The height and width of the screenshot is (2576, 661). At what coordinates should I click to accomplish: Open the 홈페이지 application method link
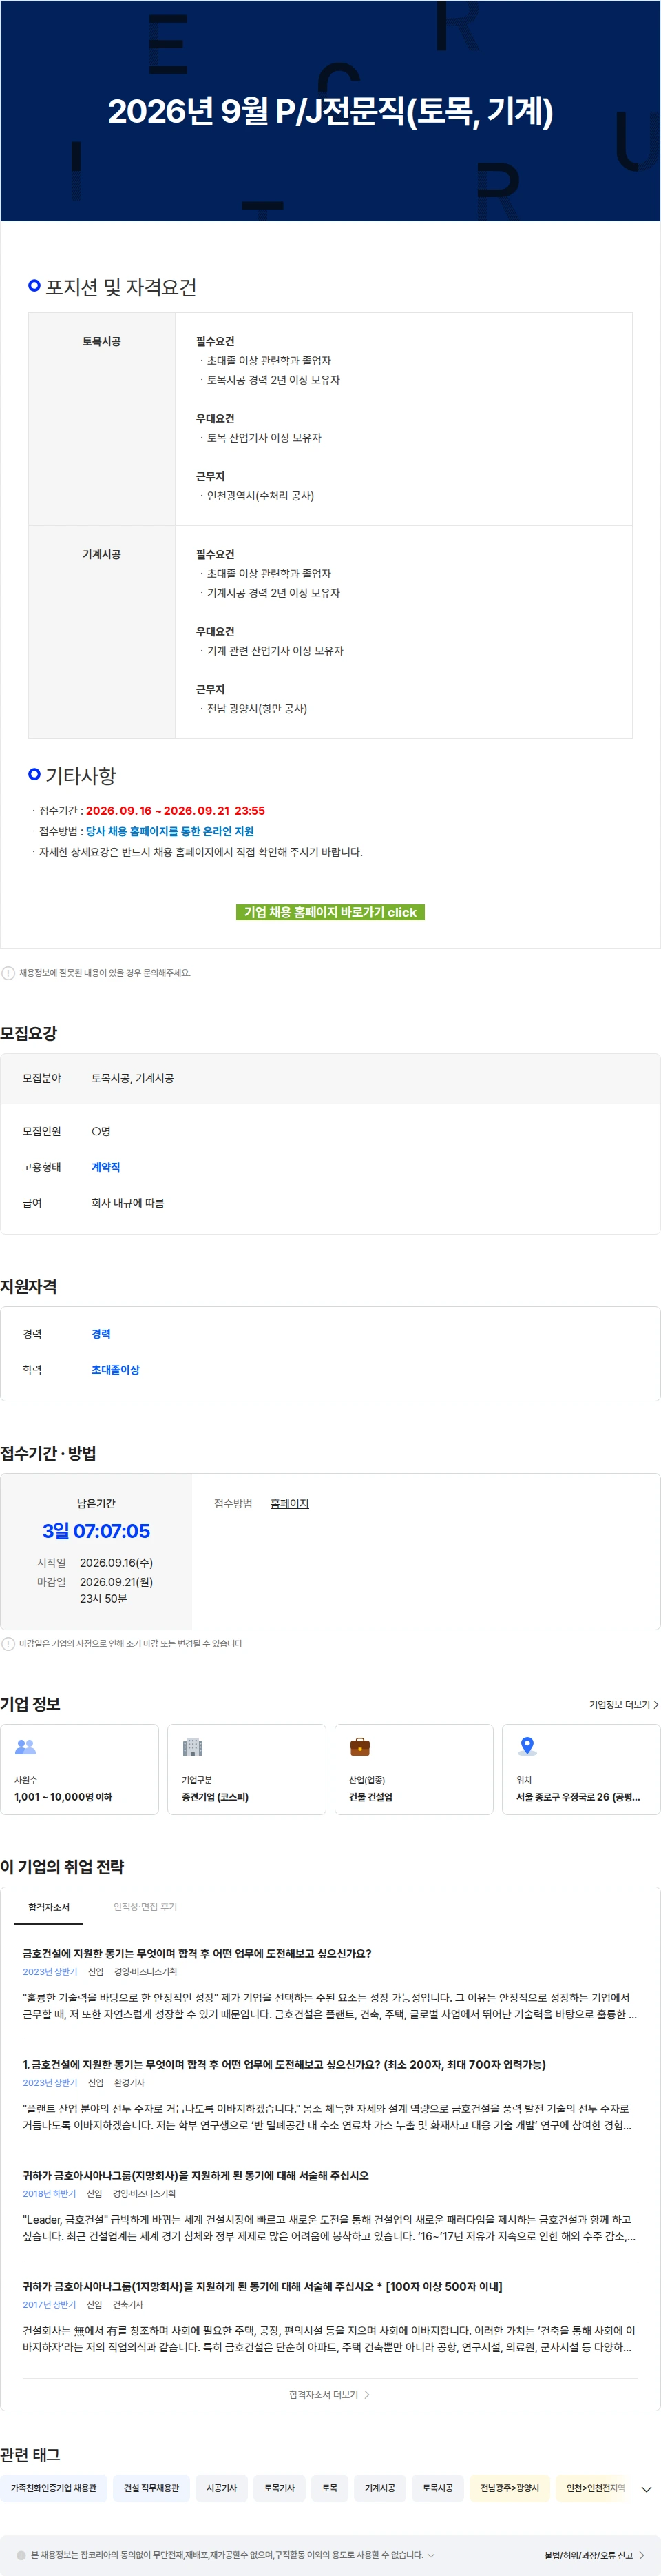pos(290,1503)
